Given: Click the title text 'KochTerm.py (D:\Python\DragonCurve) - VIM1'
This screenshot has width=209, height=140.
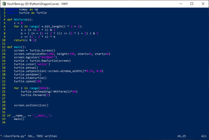Looking at the screenshot, I should [38, 4].
